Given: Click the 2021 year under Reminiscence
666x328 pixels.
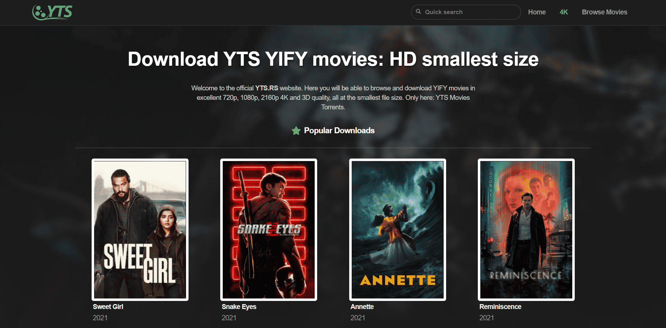Looking at the screenshot, I should click(486, 317).
